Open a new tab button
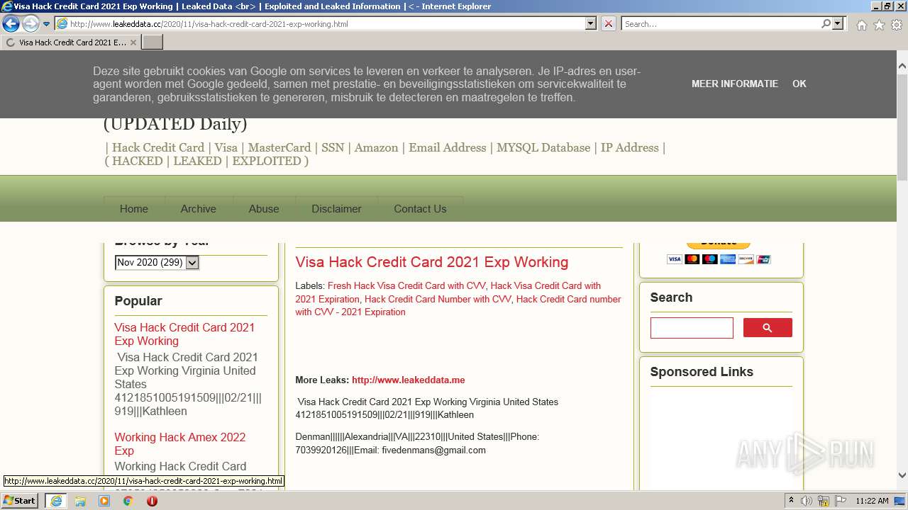Image resolution: width=908 pixels, height=510 pixels. [153, 42]
